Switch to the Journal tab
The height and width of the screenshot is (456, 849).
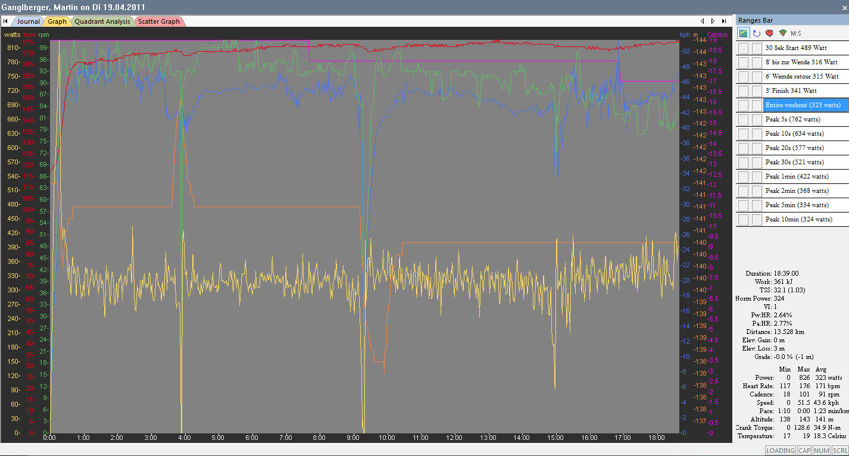coord(28,21)
